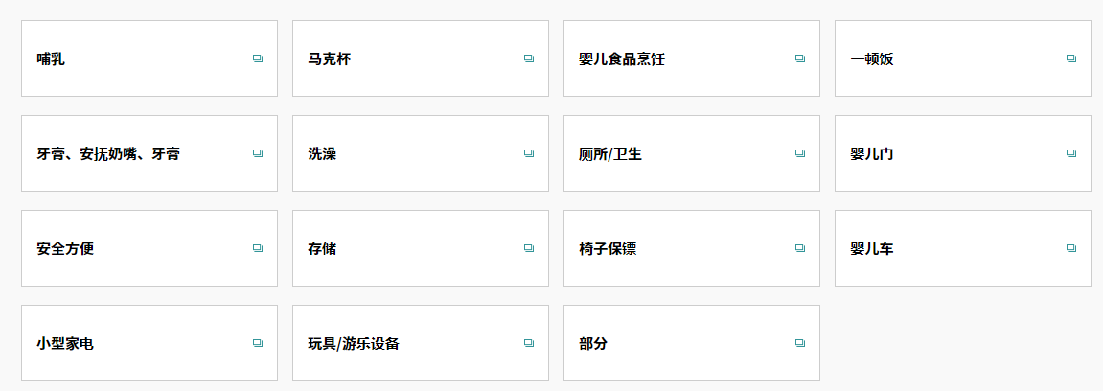Click the icon beside 椅子保镖
The height and width of the screenshot is (391, 1103).
point(800,248)
